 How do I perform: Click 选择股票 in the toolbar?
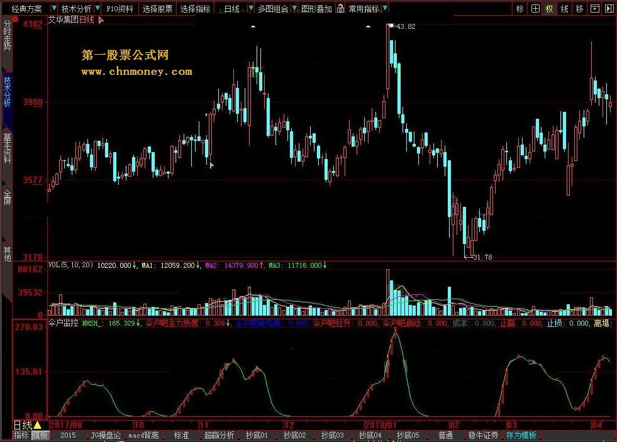(157, 9)
